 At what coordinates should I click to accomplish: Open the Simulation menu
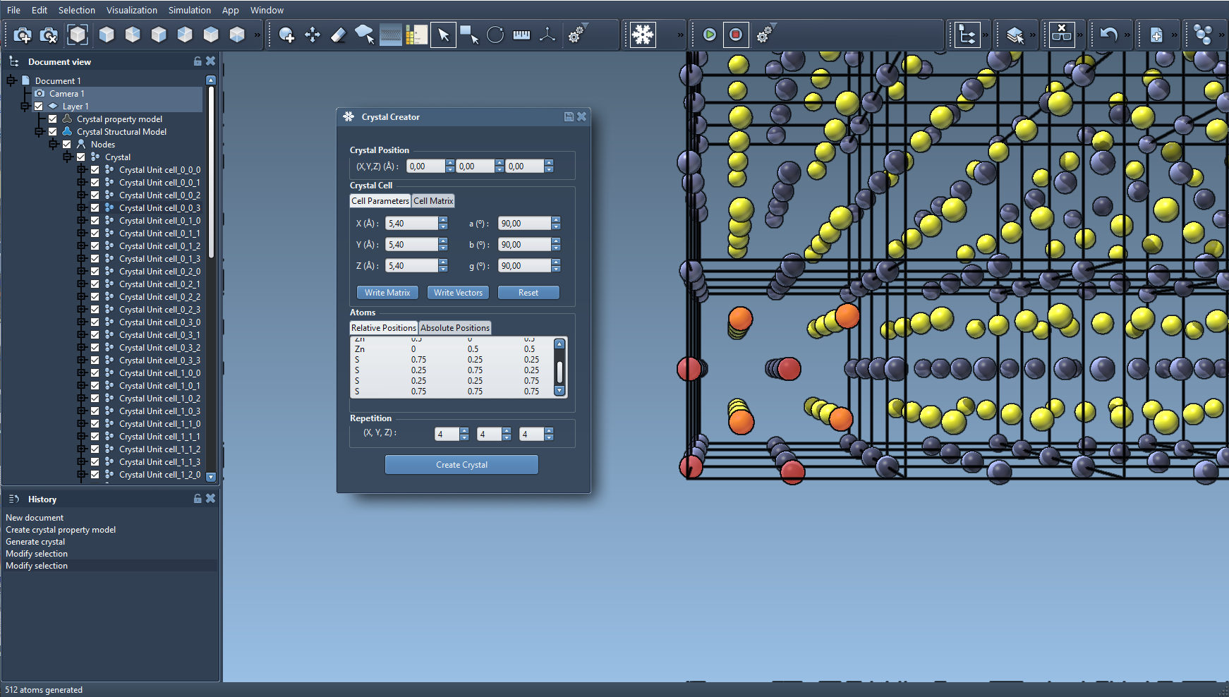click(x=189, y=10)
